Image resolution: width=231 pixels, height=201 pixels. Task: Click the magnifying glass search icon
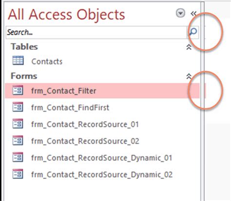click(x=193, y=32)
